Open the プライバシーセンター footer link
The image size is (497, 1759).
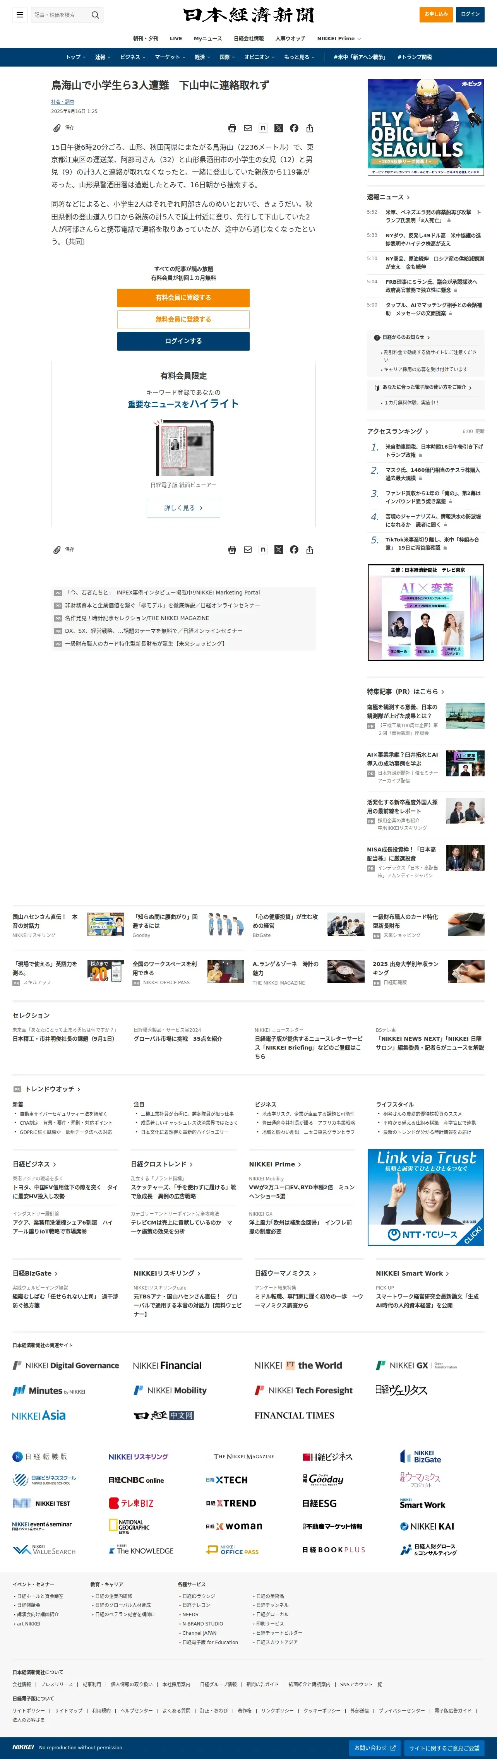401,1711
